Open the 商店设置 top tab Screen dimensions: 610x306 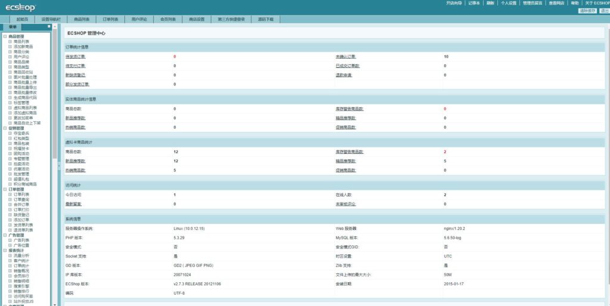pyautogui.click(x=196, y=19)
